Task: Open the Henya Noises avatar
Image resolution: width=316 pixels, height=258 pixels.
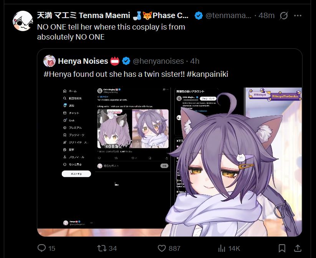Action: coord(50,61)
